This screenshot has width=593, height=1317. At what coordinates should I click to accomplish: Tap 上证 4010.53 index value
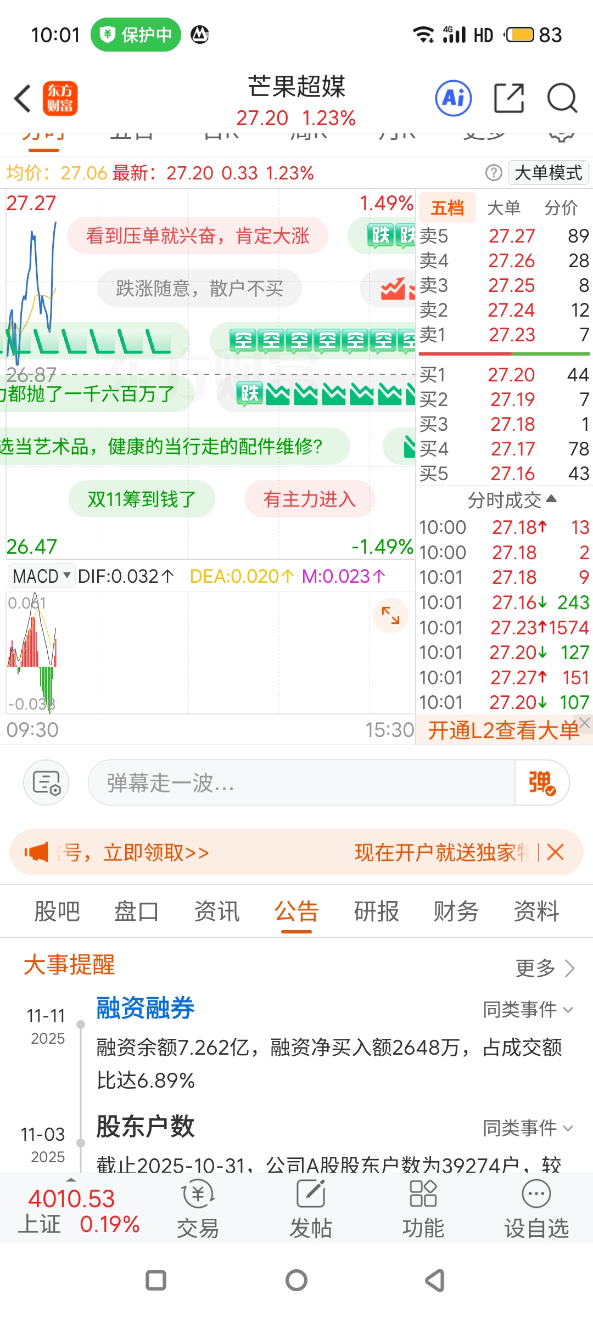coord(71,1198)
